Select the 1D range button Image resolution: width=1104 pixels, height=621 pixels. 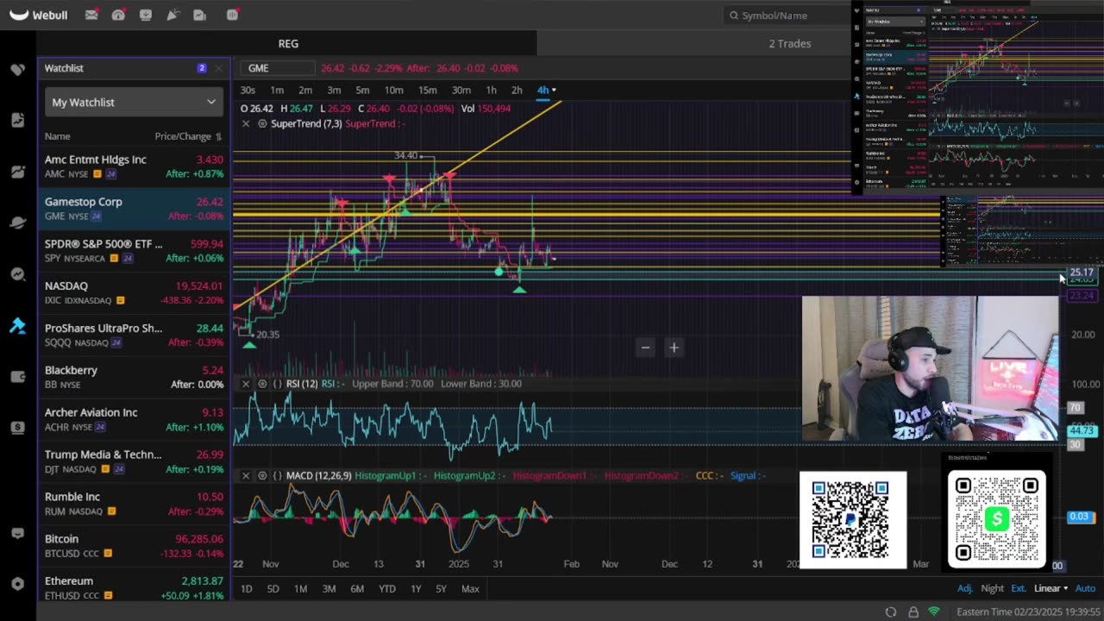(x=246, y=588)
